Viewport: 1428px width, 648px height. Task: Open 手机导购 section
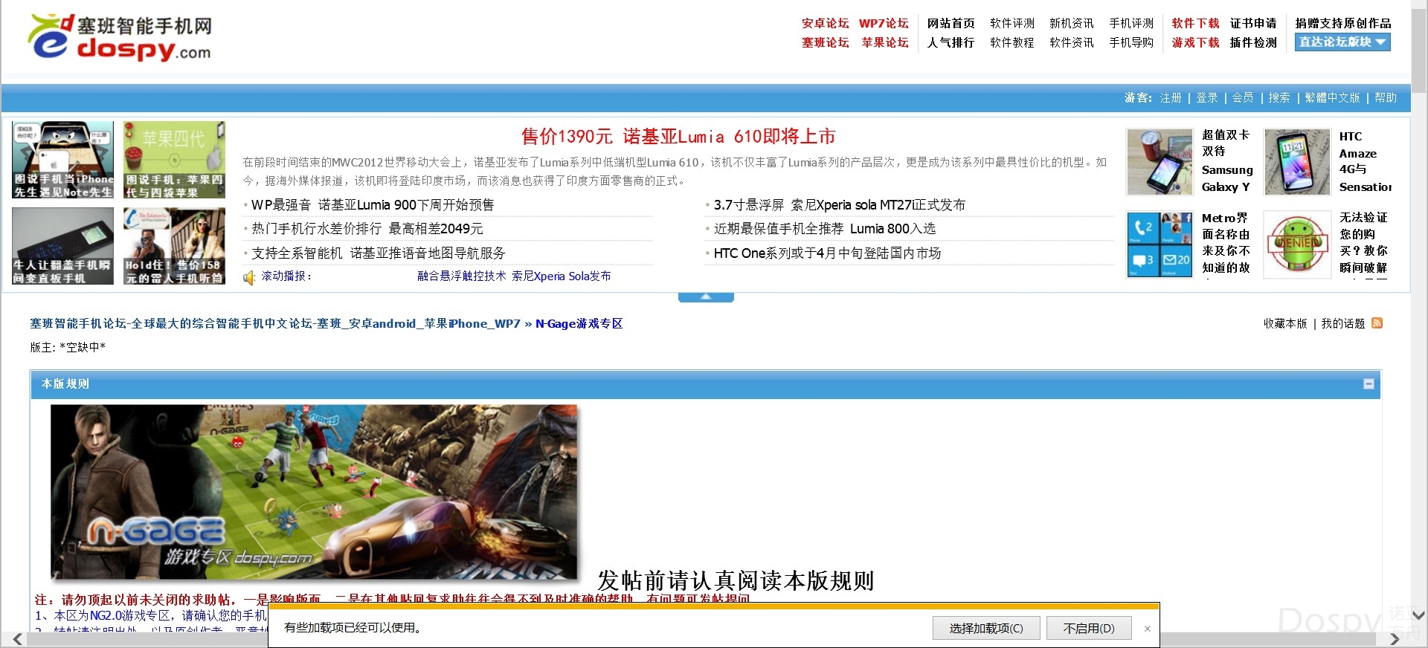tap(1131, 42)
